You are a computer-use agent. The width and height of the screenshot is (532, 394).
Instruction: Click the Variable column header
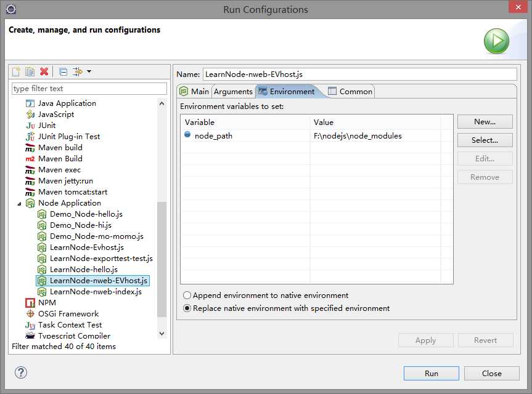point(245,123)
